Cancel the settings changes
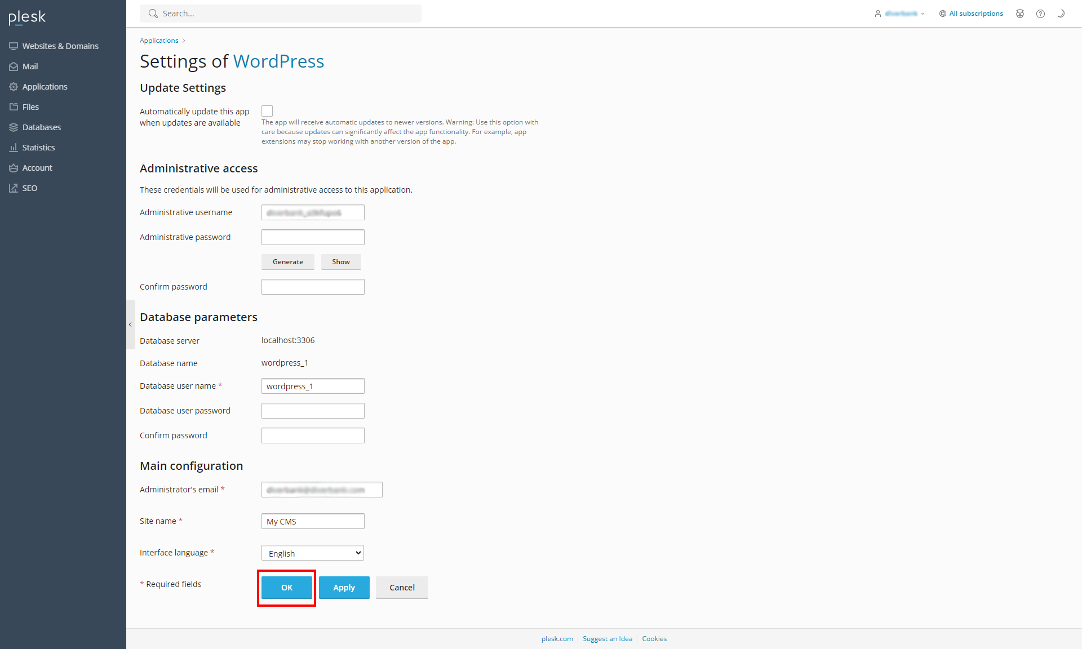Screen dimensions: 1082x649 pyautogui.click(x=402, y=588)
